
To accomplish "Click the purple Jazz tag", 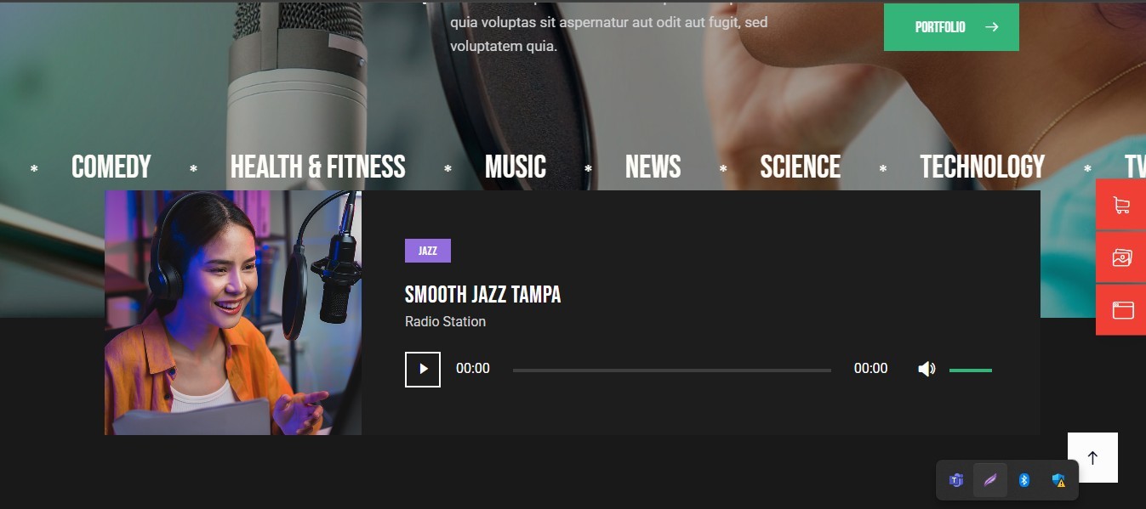I will point(428,251).
